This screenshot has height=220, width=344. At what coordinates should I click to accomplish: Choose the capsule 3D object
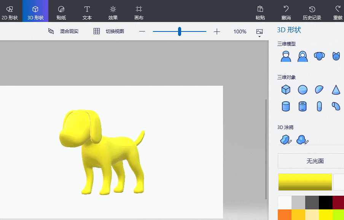[319, 106]
